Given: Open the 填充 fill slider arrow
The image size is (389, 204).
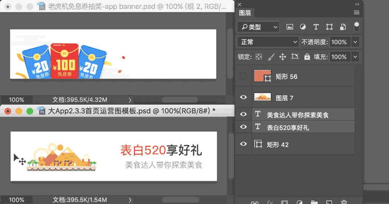Looking at the screenshot, I should coord(355,57).
